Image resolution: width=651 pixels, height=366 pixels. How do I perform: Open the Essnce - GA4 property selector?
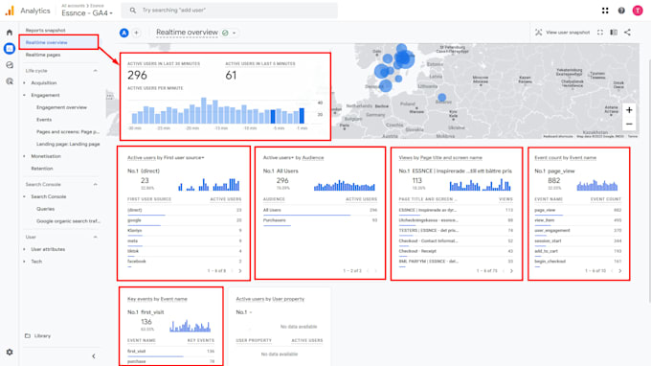[87, 13]
